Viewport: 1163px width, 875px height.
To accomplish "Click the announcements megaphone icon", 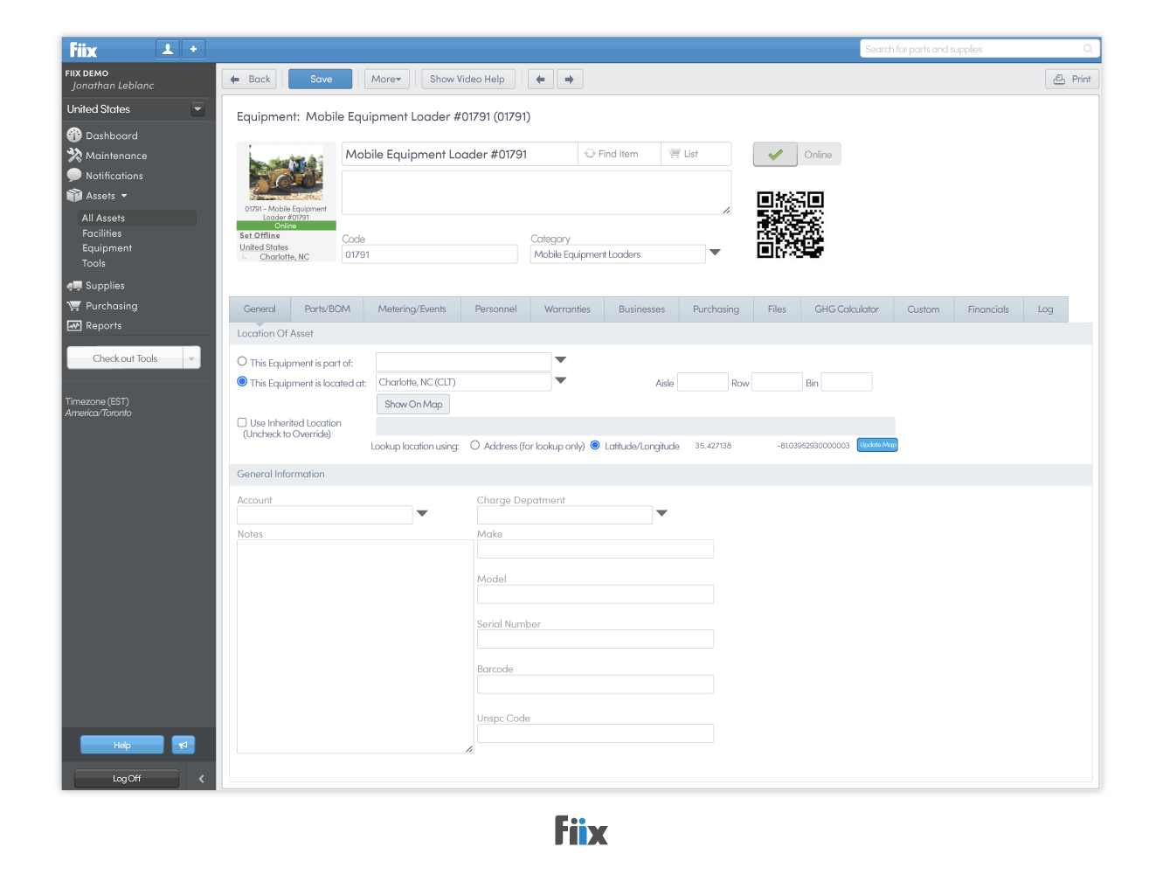I will point(183,745).
